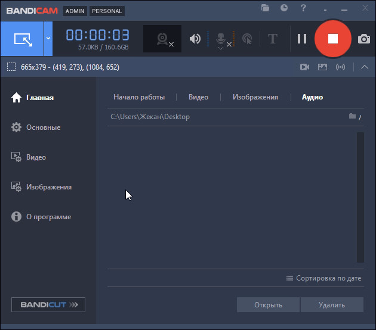Open the Основные settings section
This screenshot has width=376, height=330.
point(43,127)
